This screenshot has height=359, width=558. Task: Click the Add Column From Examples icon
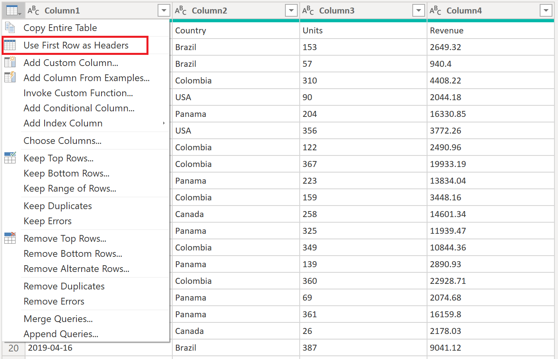point(10,78)
